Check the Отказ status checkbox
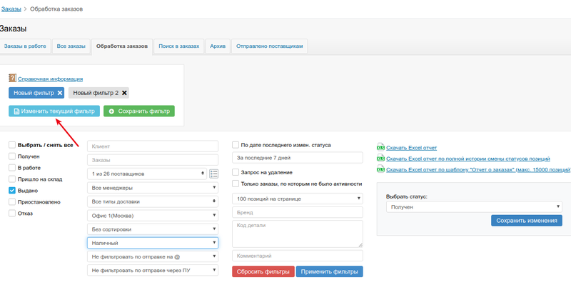 point(12,214)
